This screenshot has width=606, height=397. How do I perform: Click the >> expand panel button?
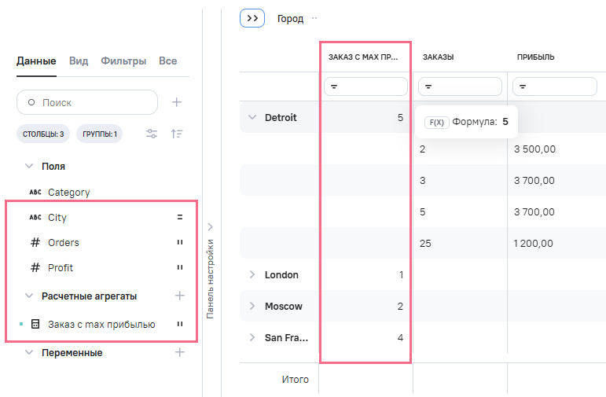pos(252,18)
